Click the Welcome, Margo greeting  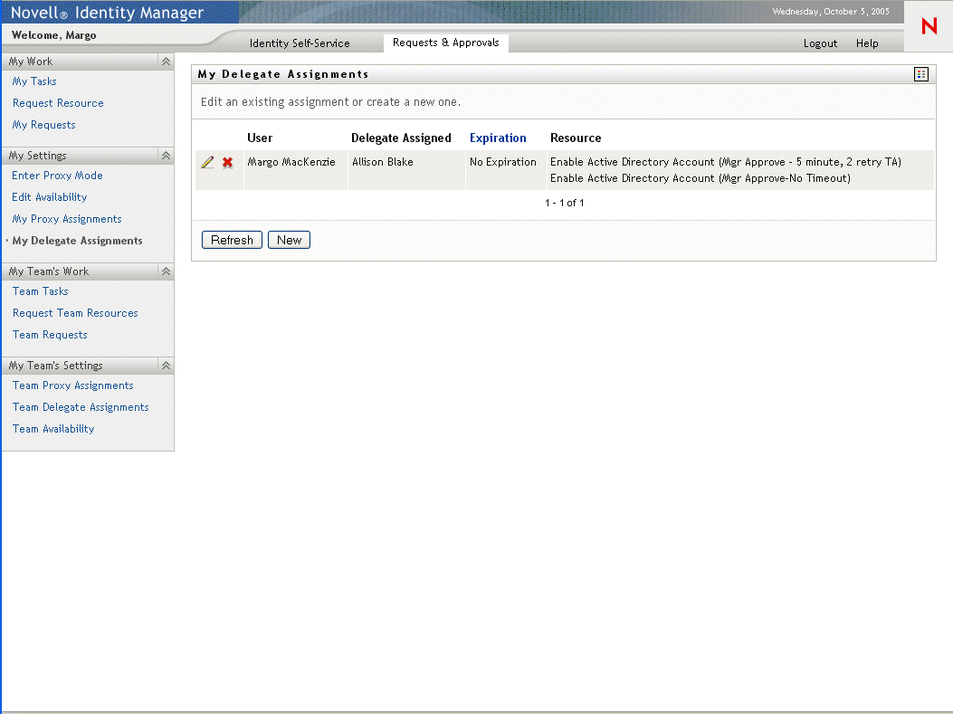(x=54, y=35)
